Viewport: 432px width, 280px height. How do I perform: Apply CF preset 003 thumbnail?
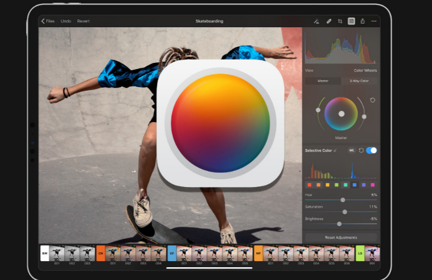tap(214, 253)
